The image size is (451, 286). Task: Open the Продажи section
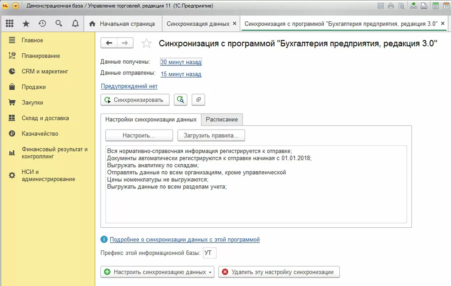34,87
